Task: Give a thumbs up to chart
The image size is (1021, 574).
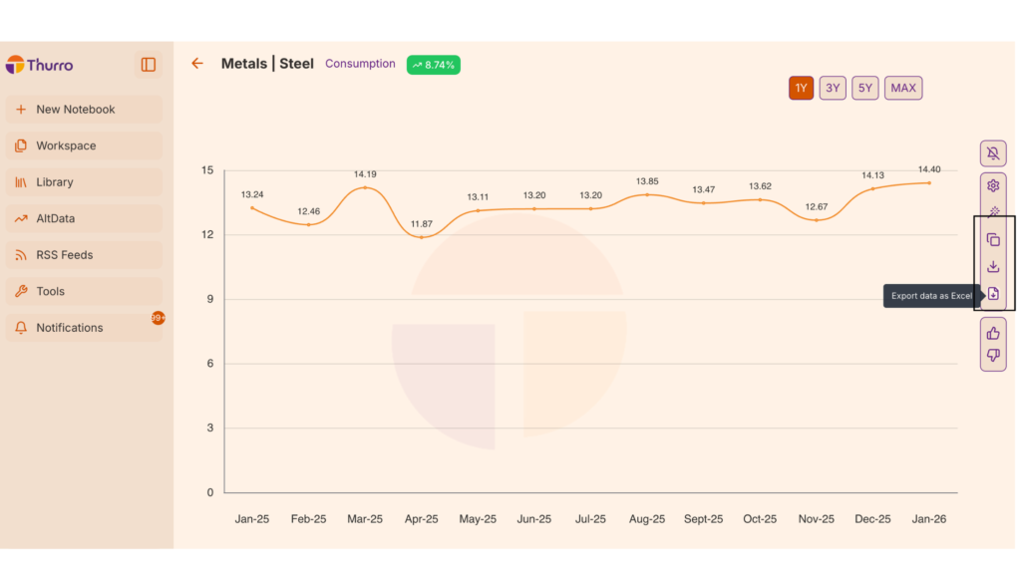Action: tap(993, 333)
